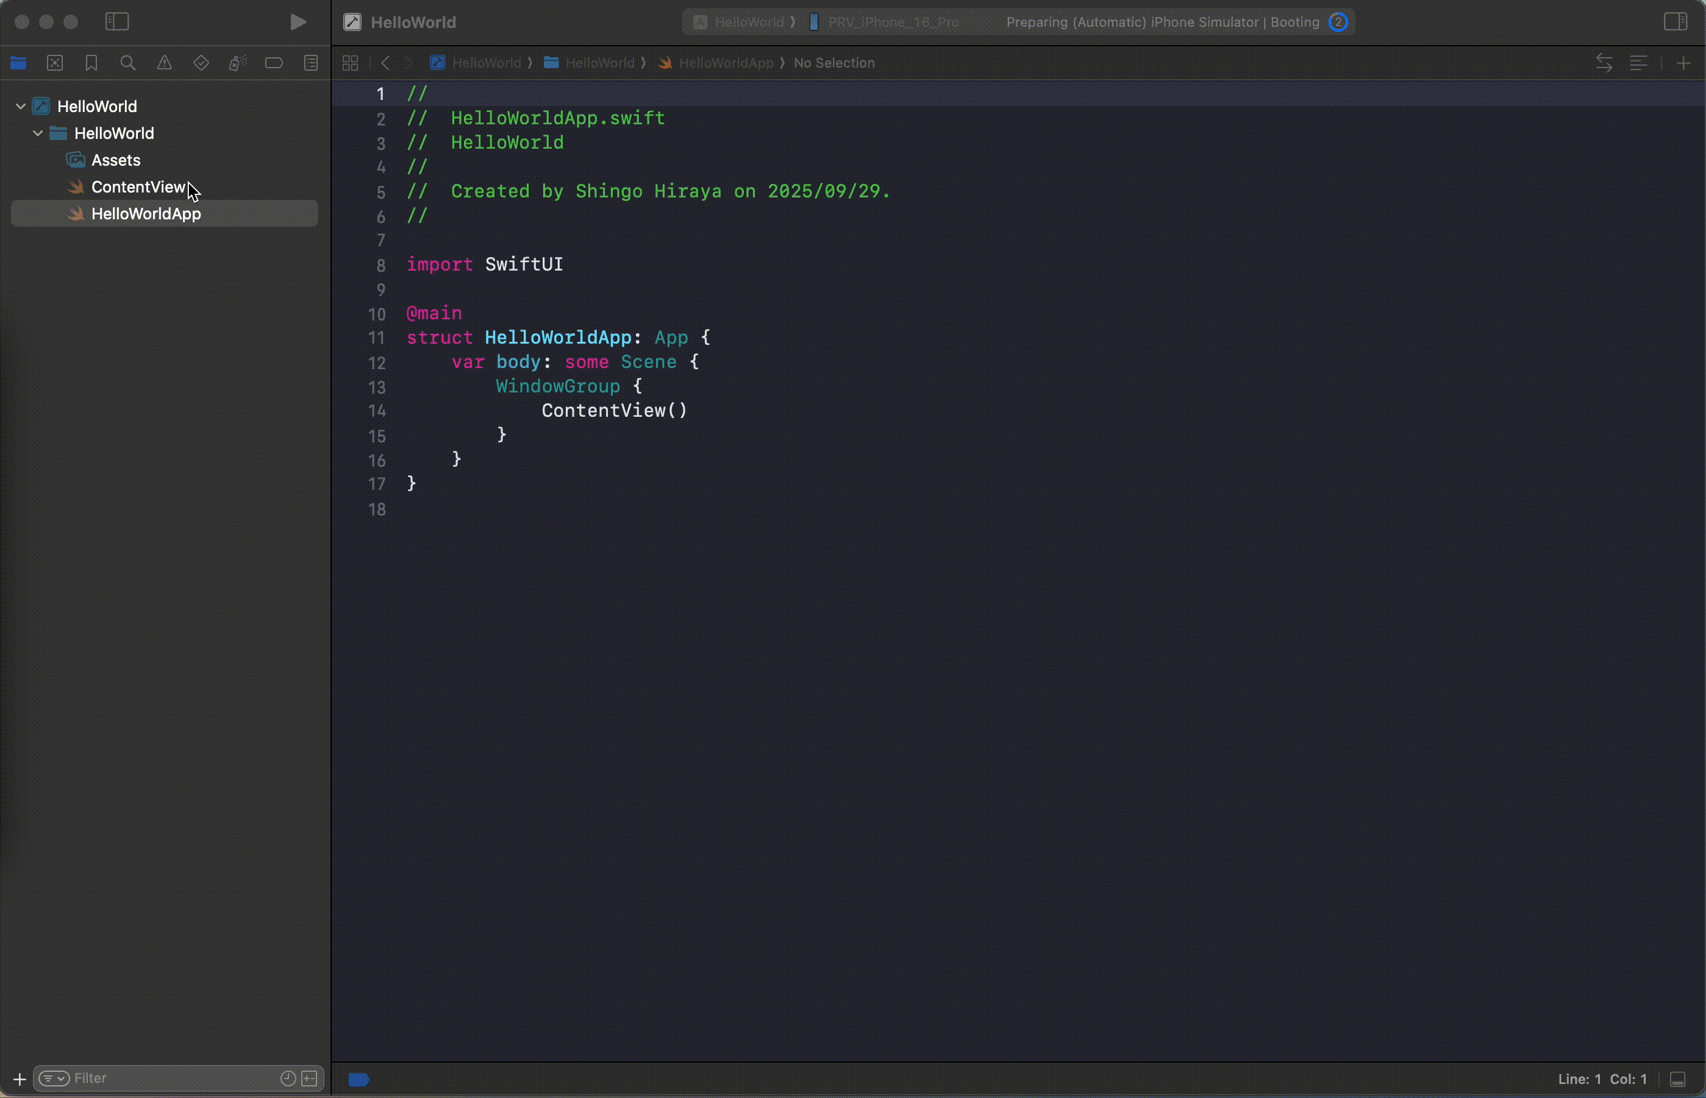This screenshot has width=1706, height=1098.
Task: Open the Test navigator diamond icon
Action: click(x=201, y=63)
